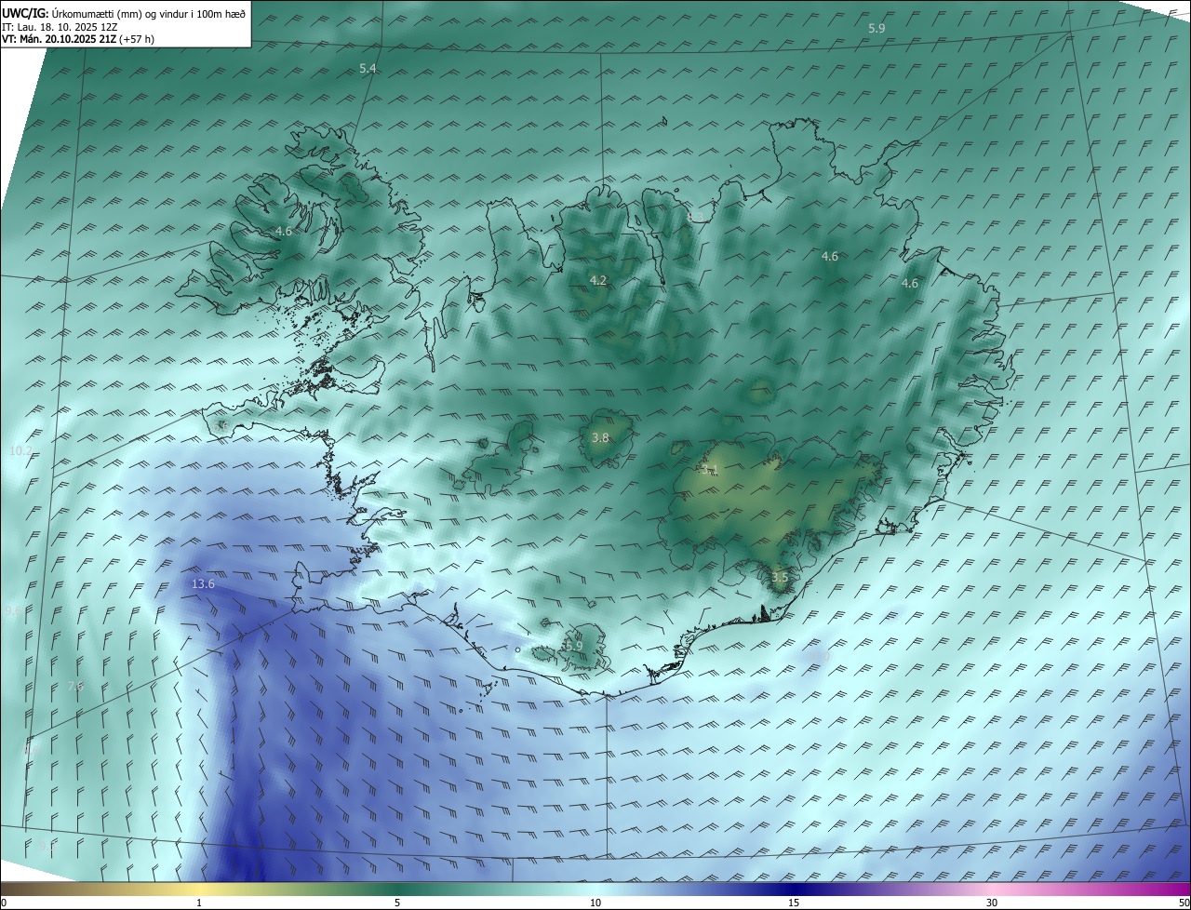Select the "IT: Lau. 18. 10. 2025 12Z" line
1191x910 pixels.
60,26
